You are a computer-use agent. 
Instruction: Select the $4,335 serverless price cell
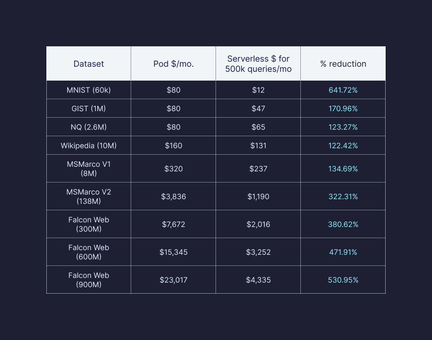[x=258, y=280]
